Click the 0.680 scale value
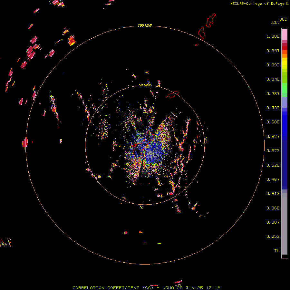Viewport: 290px width, 290px height. tap(273, 122)
